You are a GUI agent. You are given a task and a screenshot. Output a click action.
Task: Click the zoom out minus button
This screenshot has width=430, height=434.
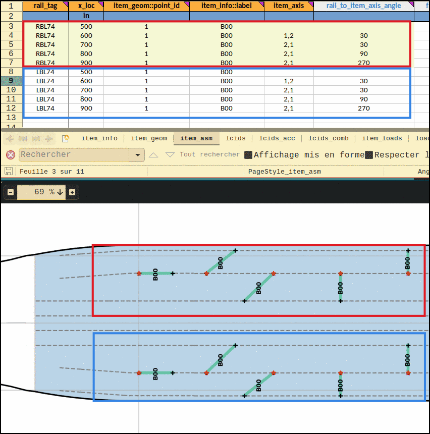click(10, 192)
